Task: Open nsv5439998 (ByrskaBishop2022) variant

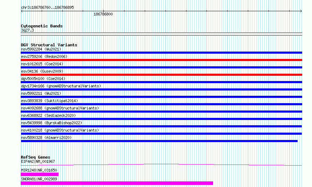Action: pos(52,123)
